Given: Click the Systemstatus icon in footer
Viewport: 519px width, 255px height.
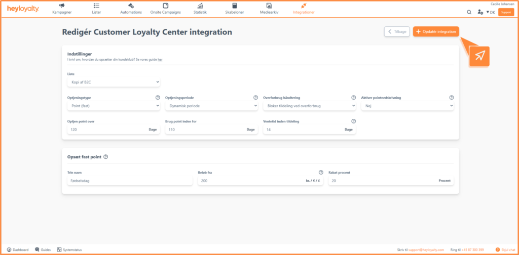Looking at the screenshot, I should [59, 250].
